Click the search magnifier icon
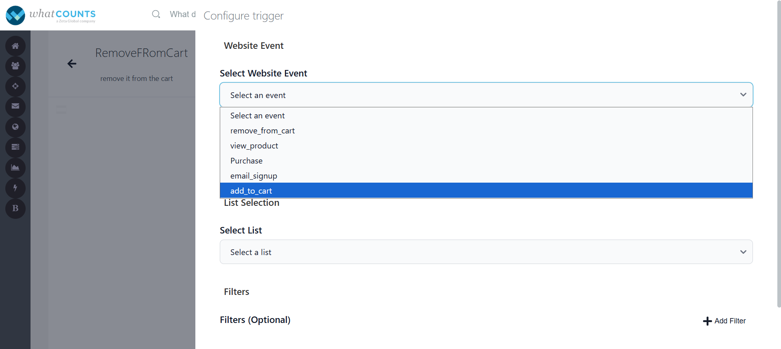The width and height of the screenshot is (781, 349). pos(156,14)
